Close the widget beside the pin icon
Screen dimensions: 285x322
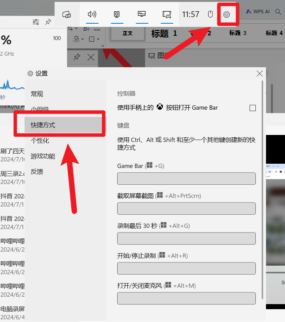[x=91, y=57]
